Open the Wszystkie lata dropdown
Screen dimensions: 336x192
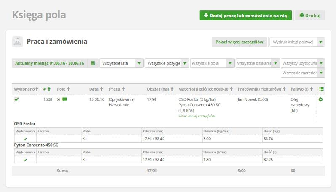pyautogui.click(x=121, y=63)
